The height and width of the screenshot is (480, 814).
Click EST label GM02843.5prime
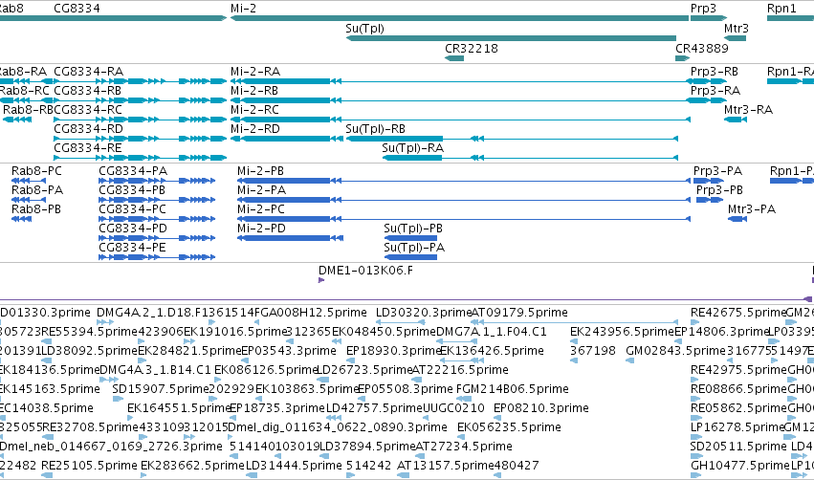click(x=675, y=351)
